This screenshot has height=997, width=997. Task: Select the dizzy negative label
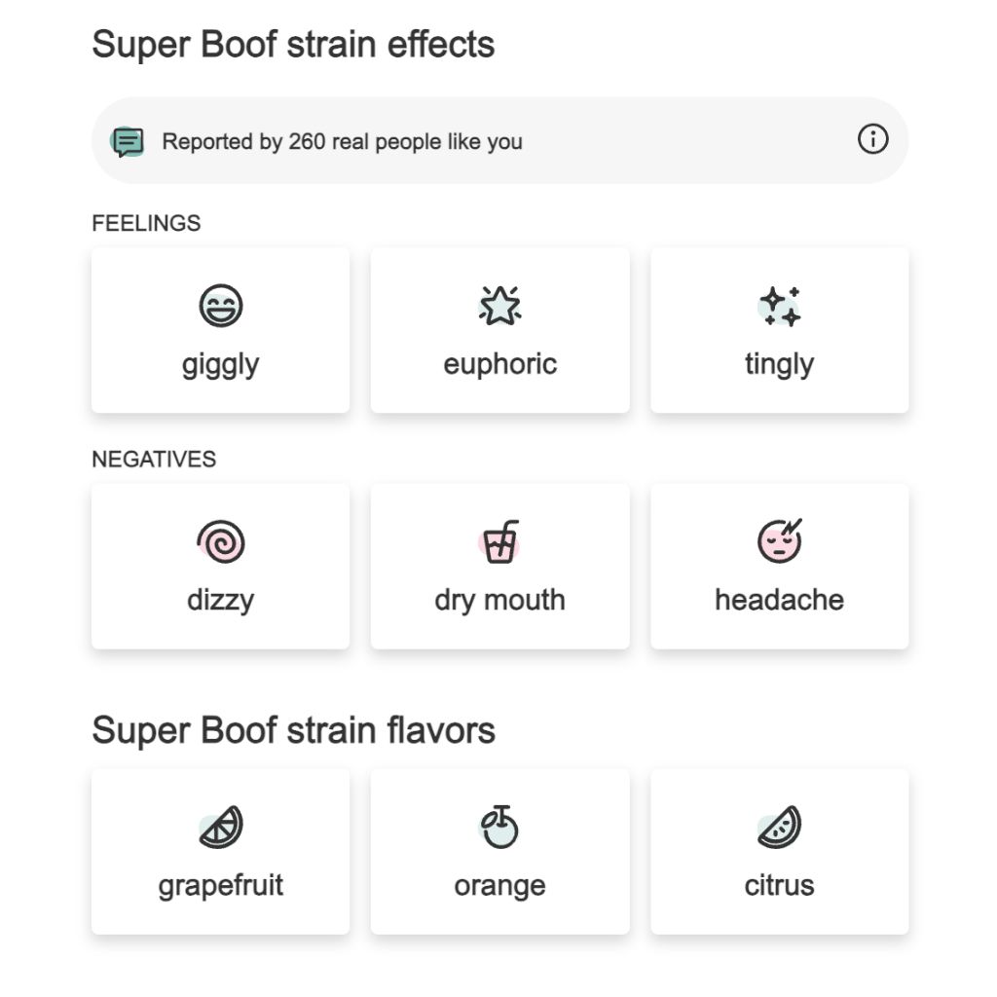[221, 600]
